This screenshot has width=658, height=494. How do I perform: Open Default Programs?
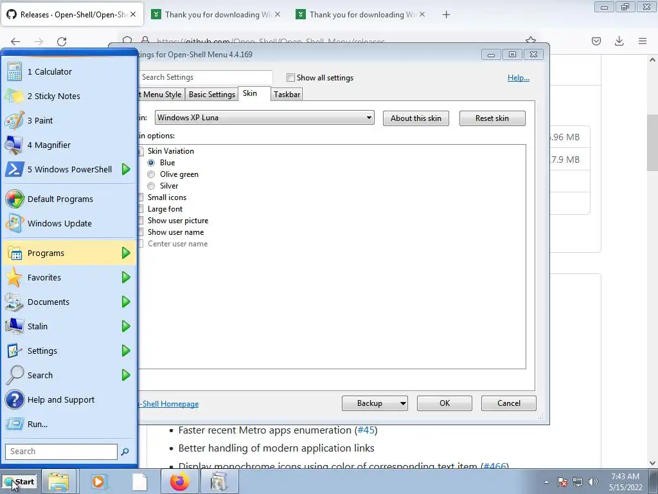coord(69,199)
